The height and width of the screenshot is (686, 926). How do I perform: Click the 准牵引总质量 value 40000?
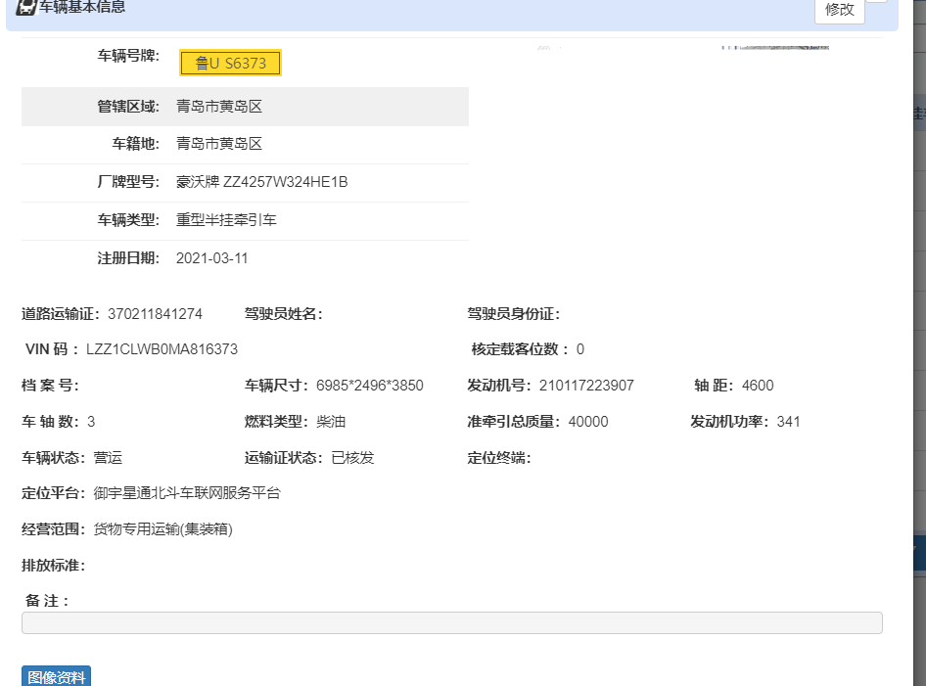[587, 422]
